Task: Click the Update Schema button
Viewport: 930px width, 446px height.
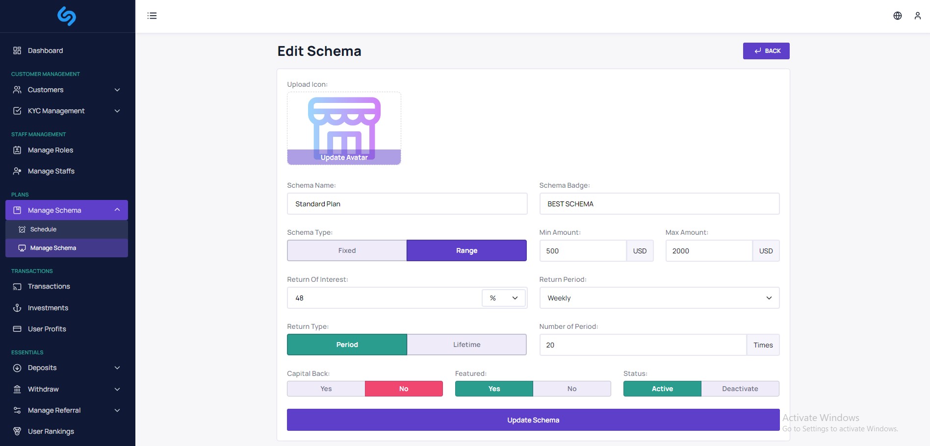Action: (x=533, y=420)
